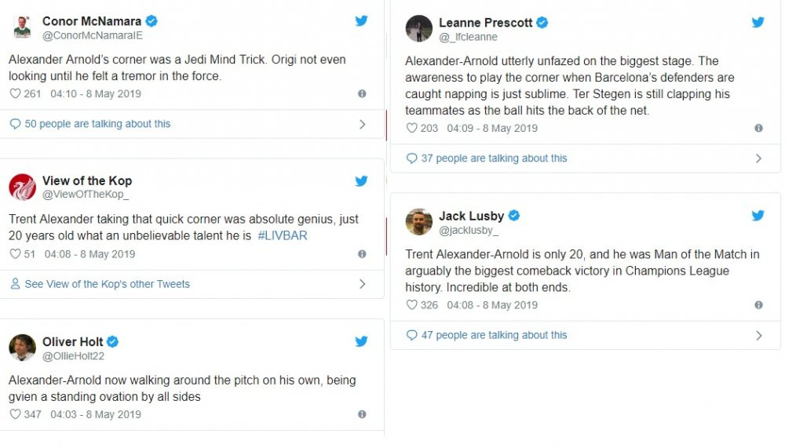Expand chevron beside '37 people are talking about this'

758,158
